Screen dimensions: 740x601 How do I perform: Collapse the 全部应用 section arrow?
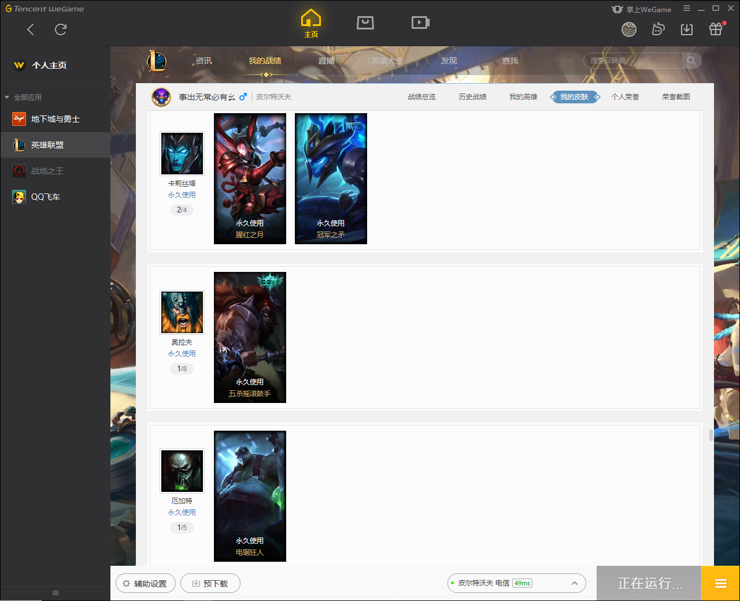tap(7, 97)
